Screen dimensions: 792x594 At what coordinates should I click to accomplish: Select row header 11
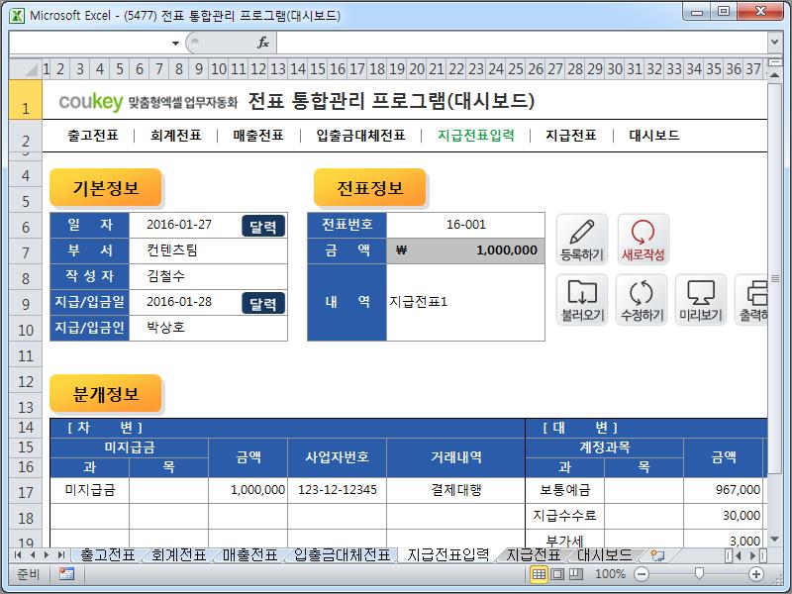pos(26,356)
